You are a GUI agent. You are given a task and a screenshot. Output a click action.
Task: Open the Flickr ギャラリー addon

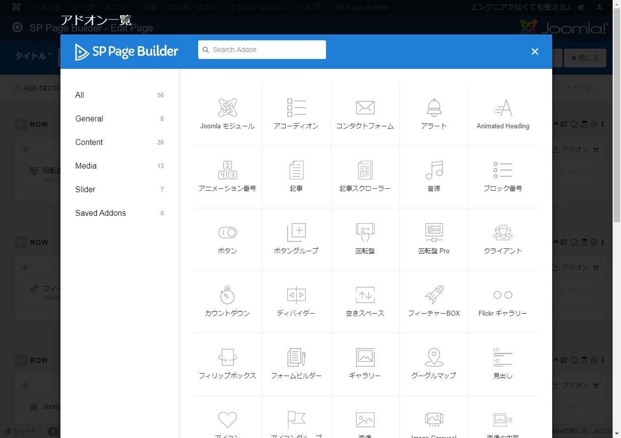pos(503,301)
